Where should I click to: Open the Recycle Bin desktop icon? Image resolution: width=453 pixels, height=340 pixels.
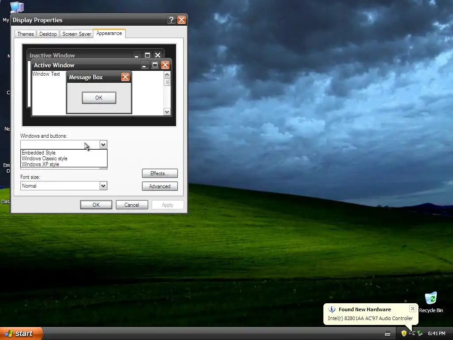coord(431,302)
